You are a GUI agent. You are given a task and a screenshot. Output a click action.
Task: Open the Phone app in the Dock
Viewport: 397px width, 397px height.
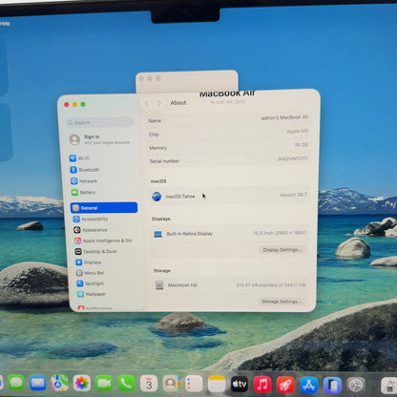(126, 384)
